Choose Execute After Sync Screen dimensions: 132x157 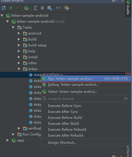86,112
